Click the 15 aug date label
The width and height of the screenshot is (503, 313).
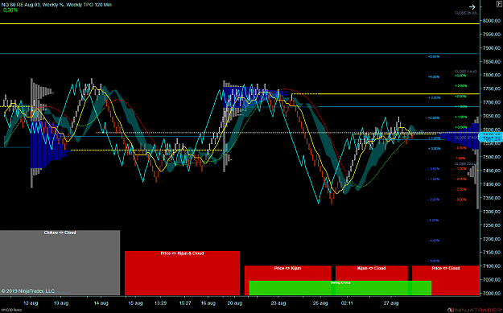[x=135, y=303]
